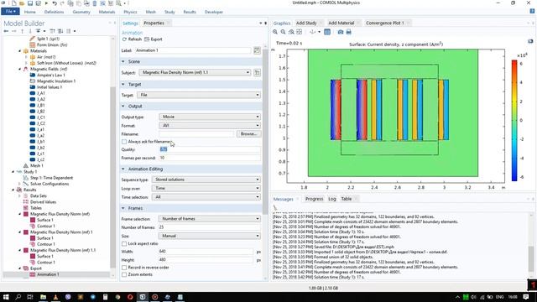Click the Browse button for Filename

point(248,134)
